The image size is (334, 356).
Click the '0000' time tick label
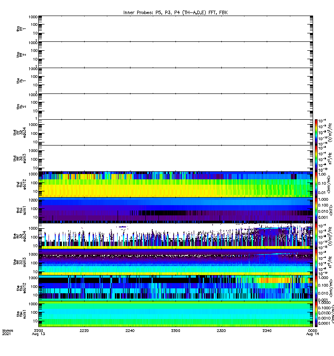[313, 331]
